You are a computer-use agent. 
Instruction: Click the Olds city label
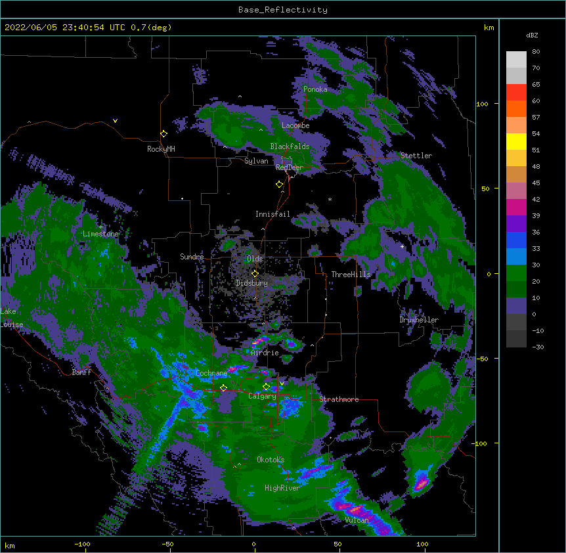[255, 259]
